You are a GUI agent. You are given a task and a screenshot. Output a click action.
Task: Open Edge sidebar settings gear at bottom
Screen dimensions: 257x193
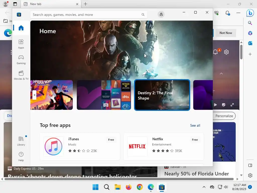point(250,175)
